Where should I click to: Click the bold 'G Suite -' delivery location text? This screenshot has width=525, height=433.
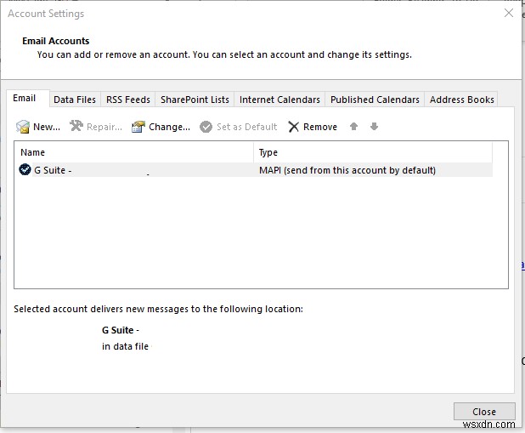(x=121, y=330)
